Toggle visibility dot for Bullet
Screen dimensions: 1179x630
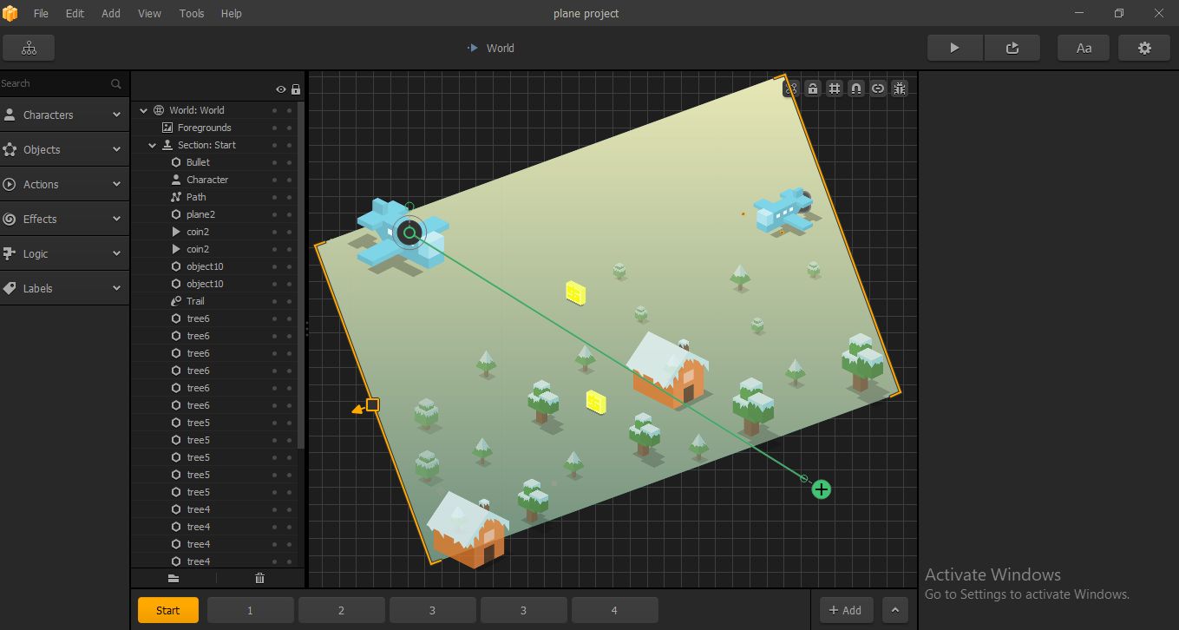point(275,162)
